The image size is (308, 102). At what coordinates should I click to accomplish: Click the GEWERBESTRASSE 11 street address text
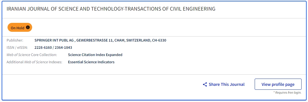pos(94,40)
